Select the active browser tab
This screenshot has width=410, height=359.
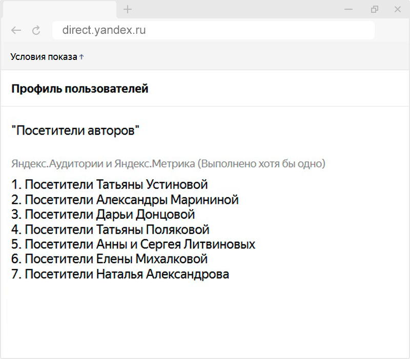click(58, 9)
